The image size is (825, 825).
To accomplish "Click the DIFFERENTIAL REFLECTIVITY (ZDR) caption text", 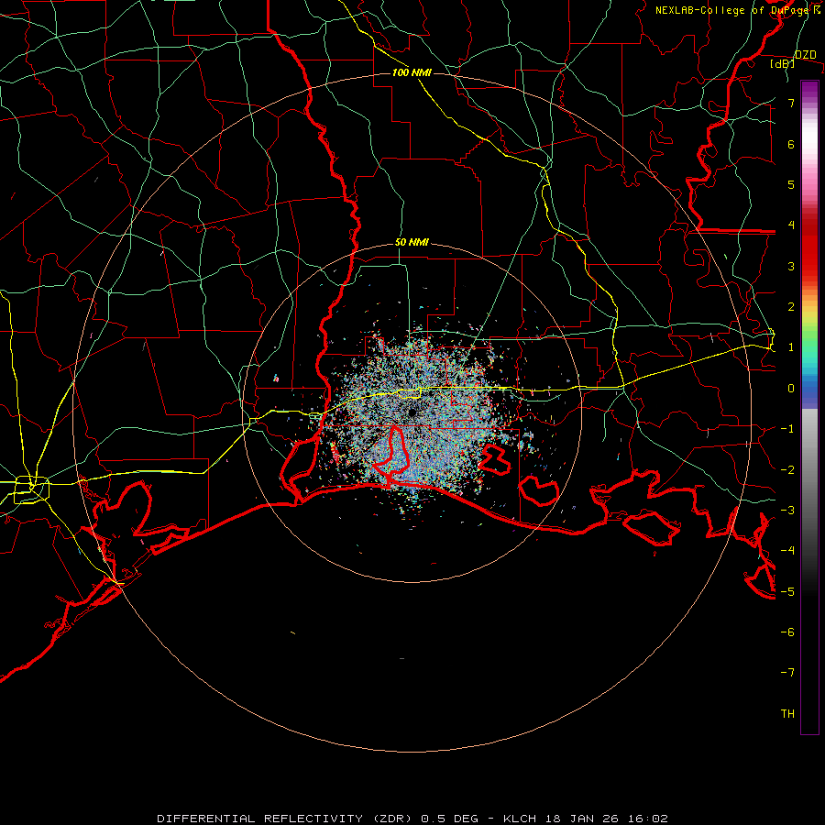I will [x=284, y=819].
